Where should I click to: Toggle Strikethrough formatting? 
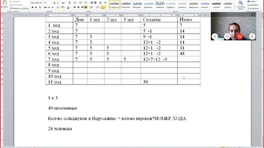pos(45,7)
